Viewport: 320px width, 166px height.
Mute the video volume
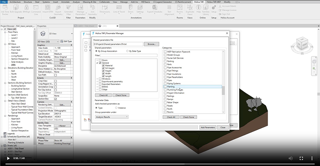pos(291,158)
